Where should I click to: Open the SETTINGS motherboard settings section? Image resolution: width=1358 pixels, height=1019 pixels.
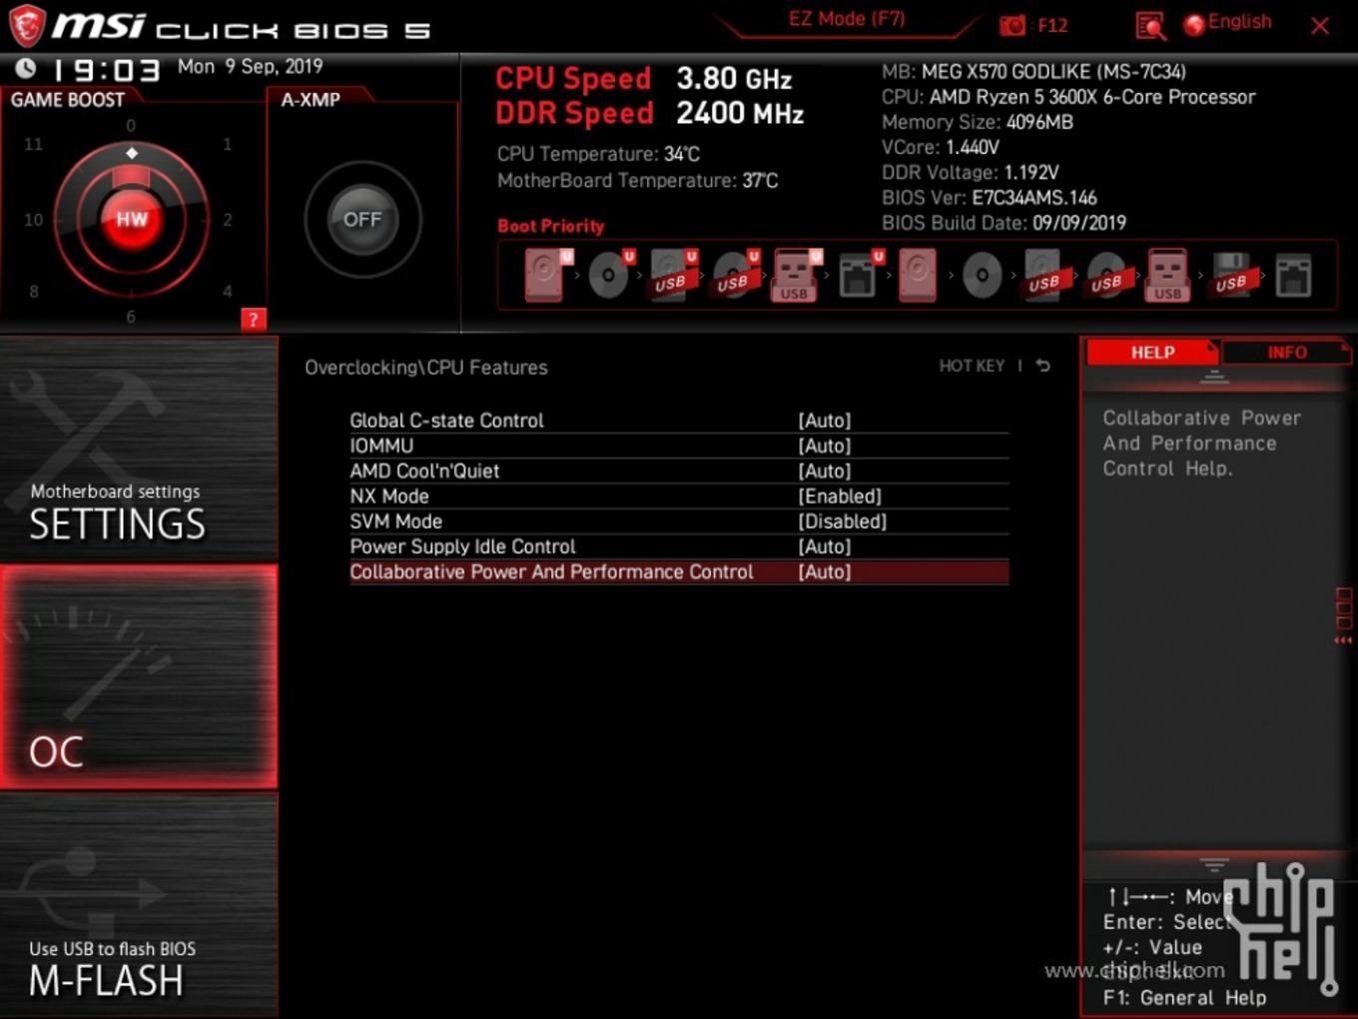tap(139, 450)
